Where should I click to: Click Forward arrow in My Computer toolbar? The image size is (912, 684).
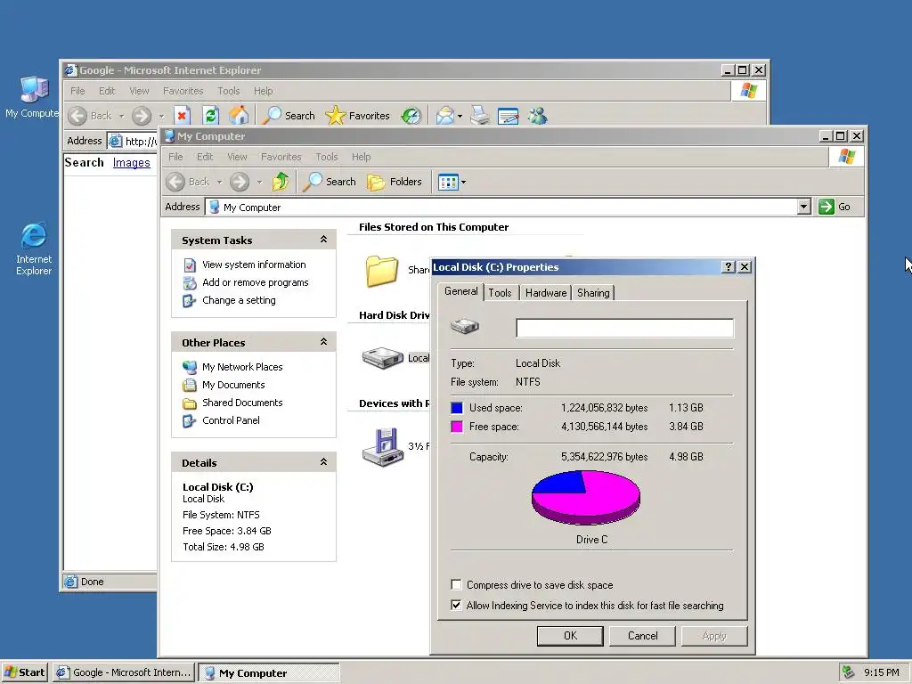[239, 182]
